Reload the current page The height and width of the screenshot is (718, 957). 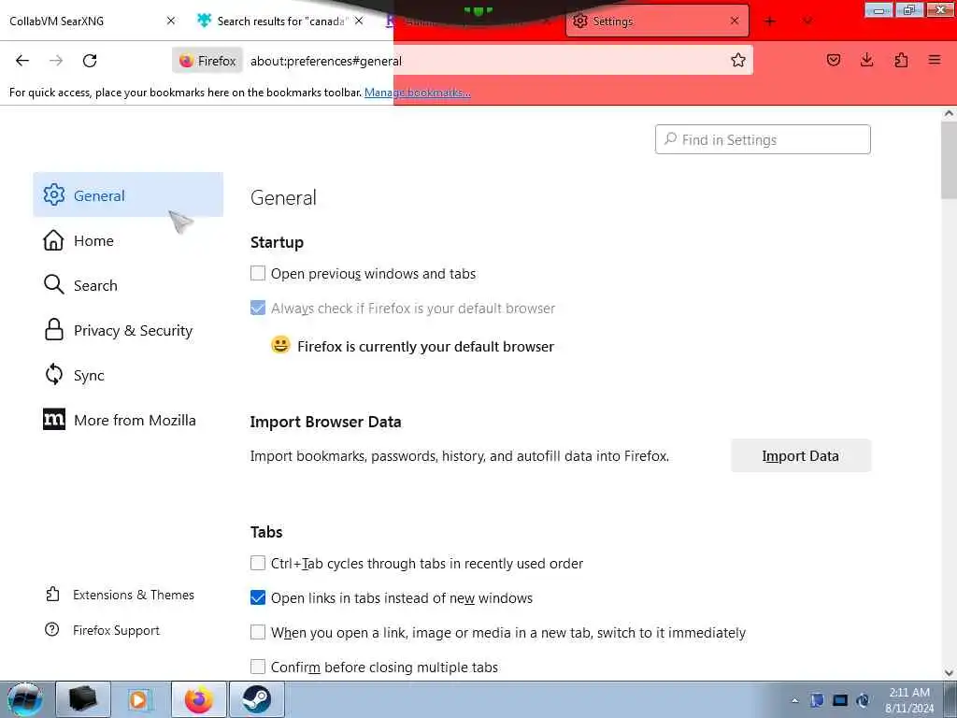(90, 61)
